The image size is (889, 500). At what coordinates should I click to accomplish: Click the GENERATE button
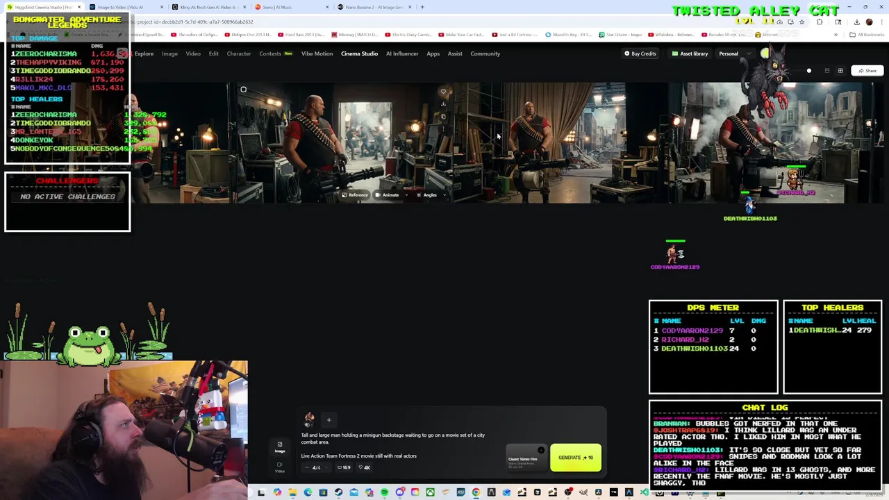tap(576, 458)
